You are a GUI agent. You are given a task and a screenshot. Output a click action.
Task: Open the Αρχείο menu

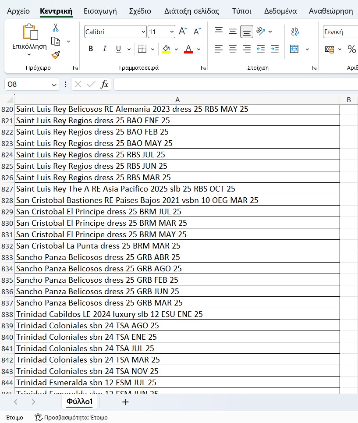click(18, 11)
